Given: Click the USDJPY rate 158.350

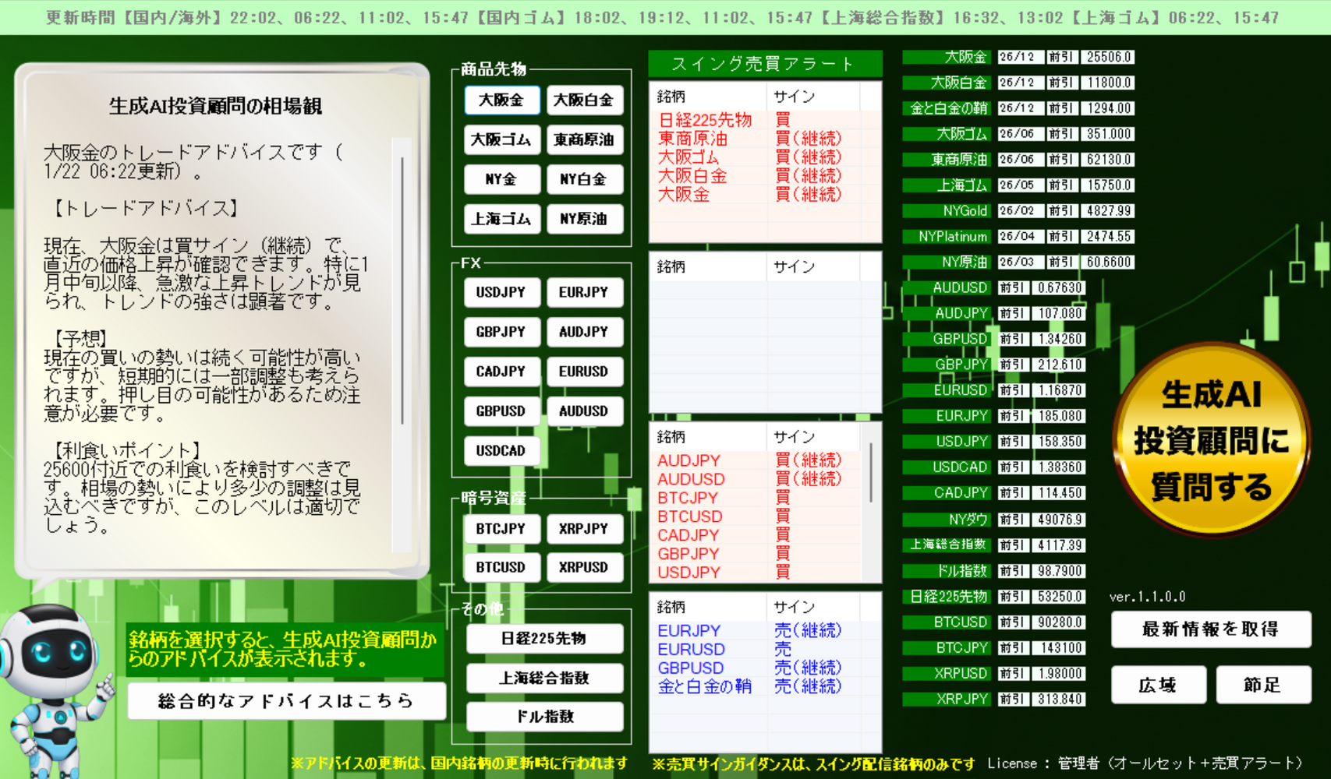Looking at the screenshot, I should (x=1060, y=442).
